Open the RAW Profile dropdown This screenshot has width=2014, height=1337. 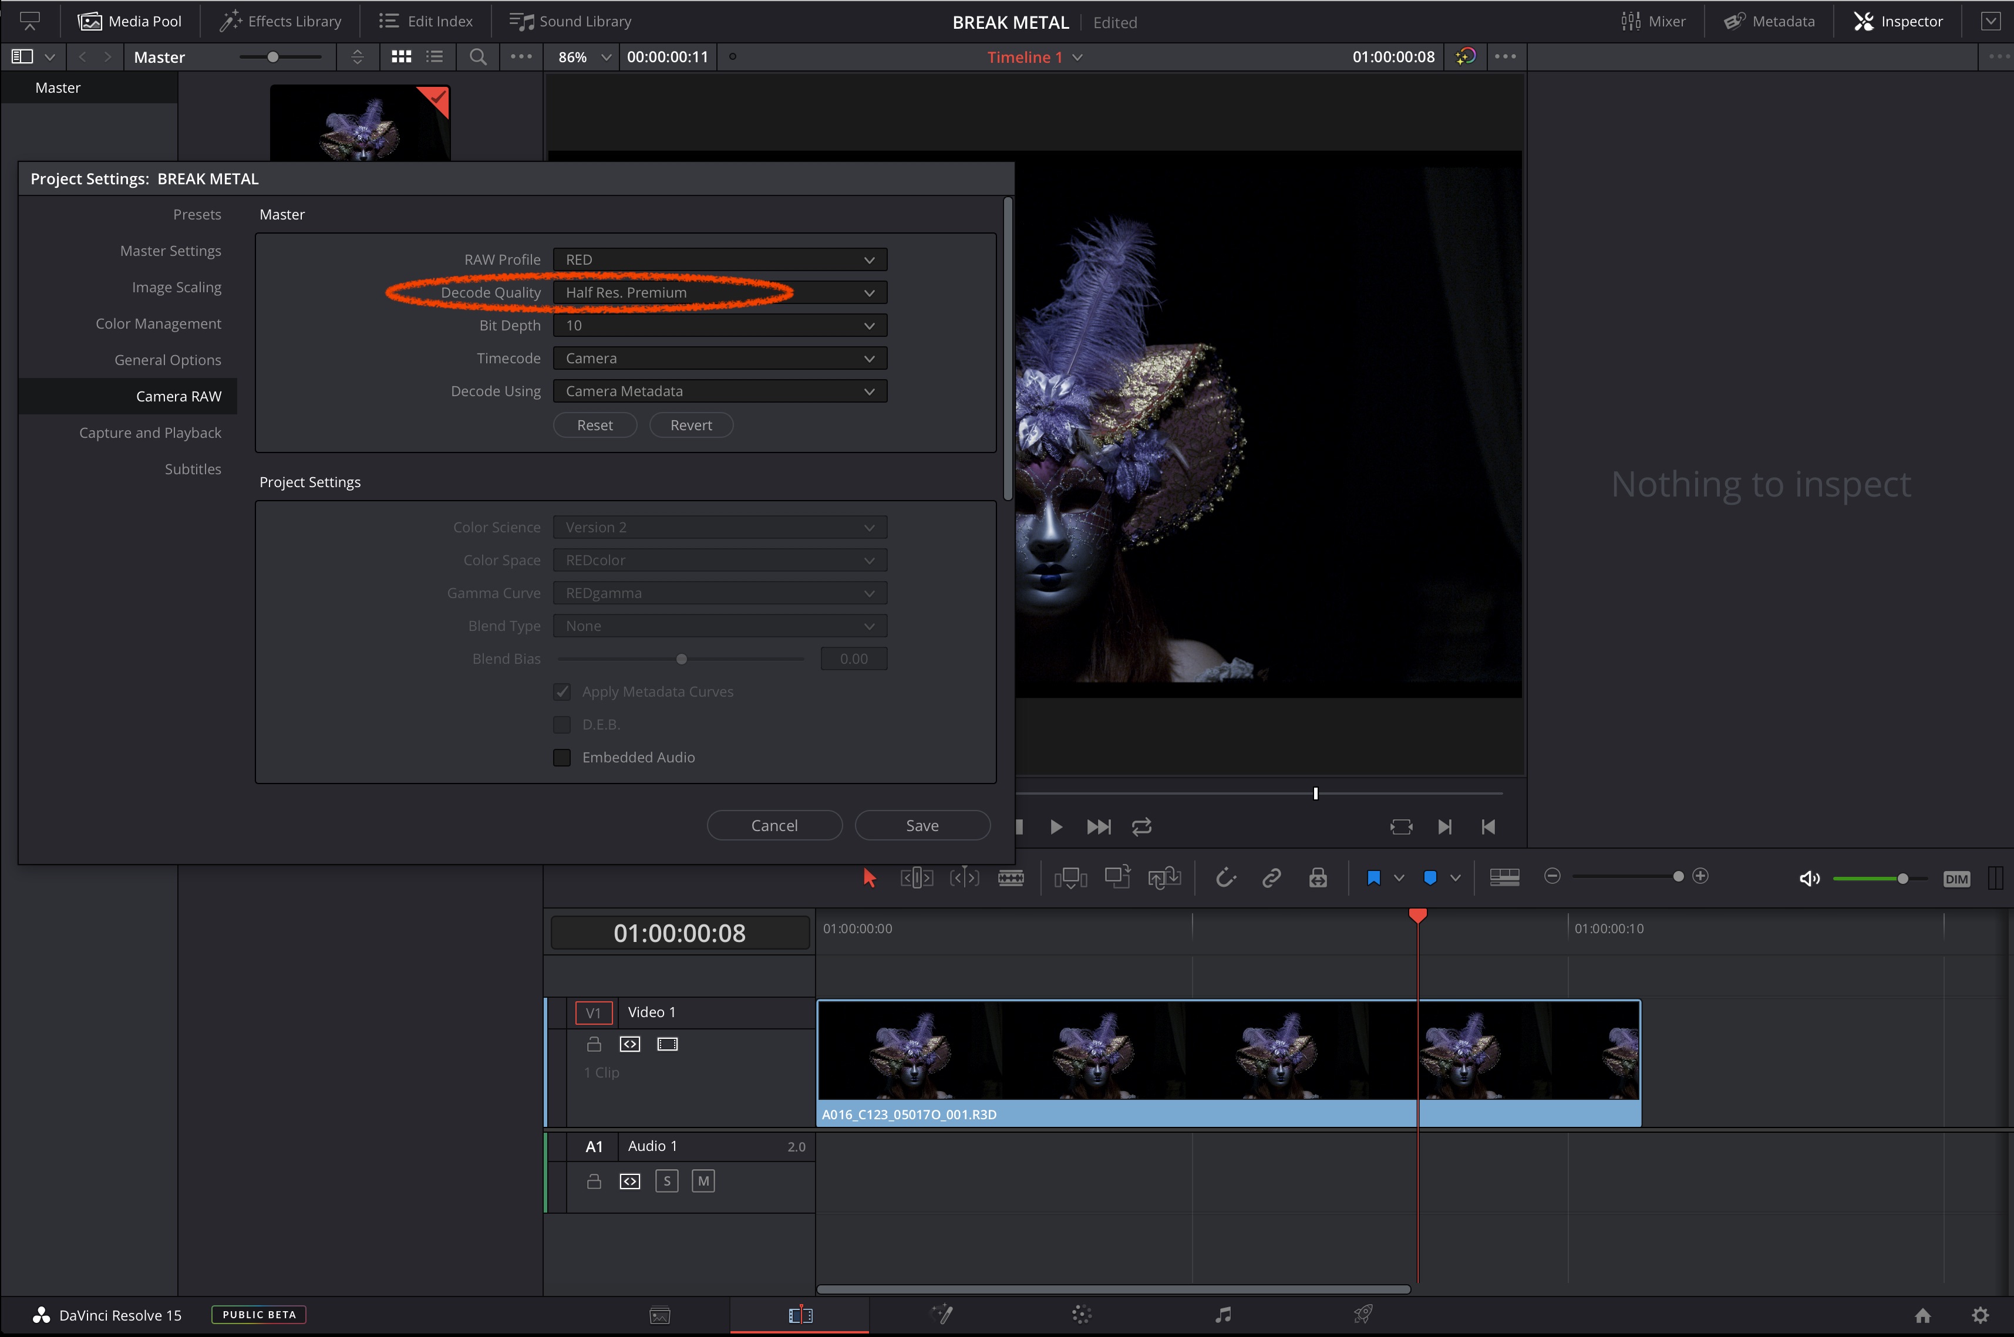[x=720, y=259]
